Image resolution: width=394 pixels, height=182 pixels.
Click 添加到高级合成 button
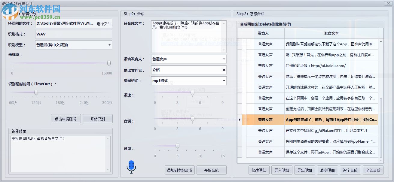179,170
